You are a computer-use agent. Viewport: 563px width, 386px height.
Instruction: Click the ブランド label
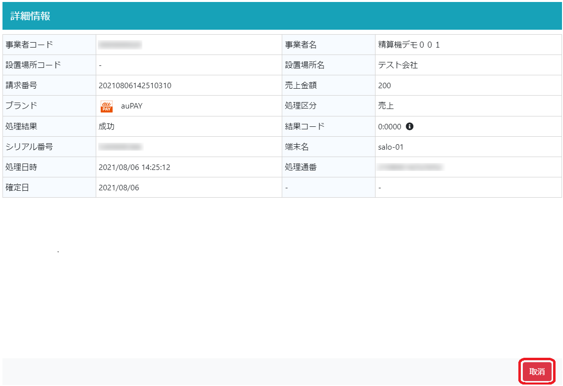pyautogui.click(x=21, y=106)
